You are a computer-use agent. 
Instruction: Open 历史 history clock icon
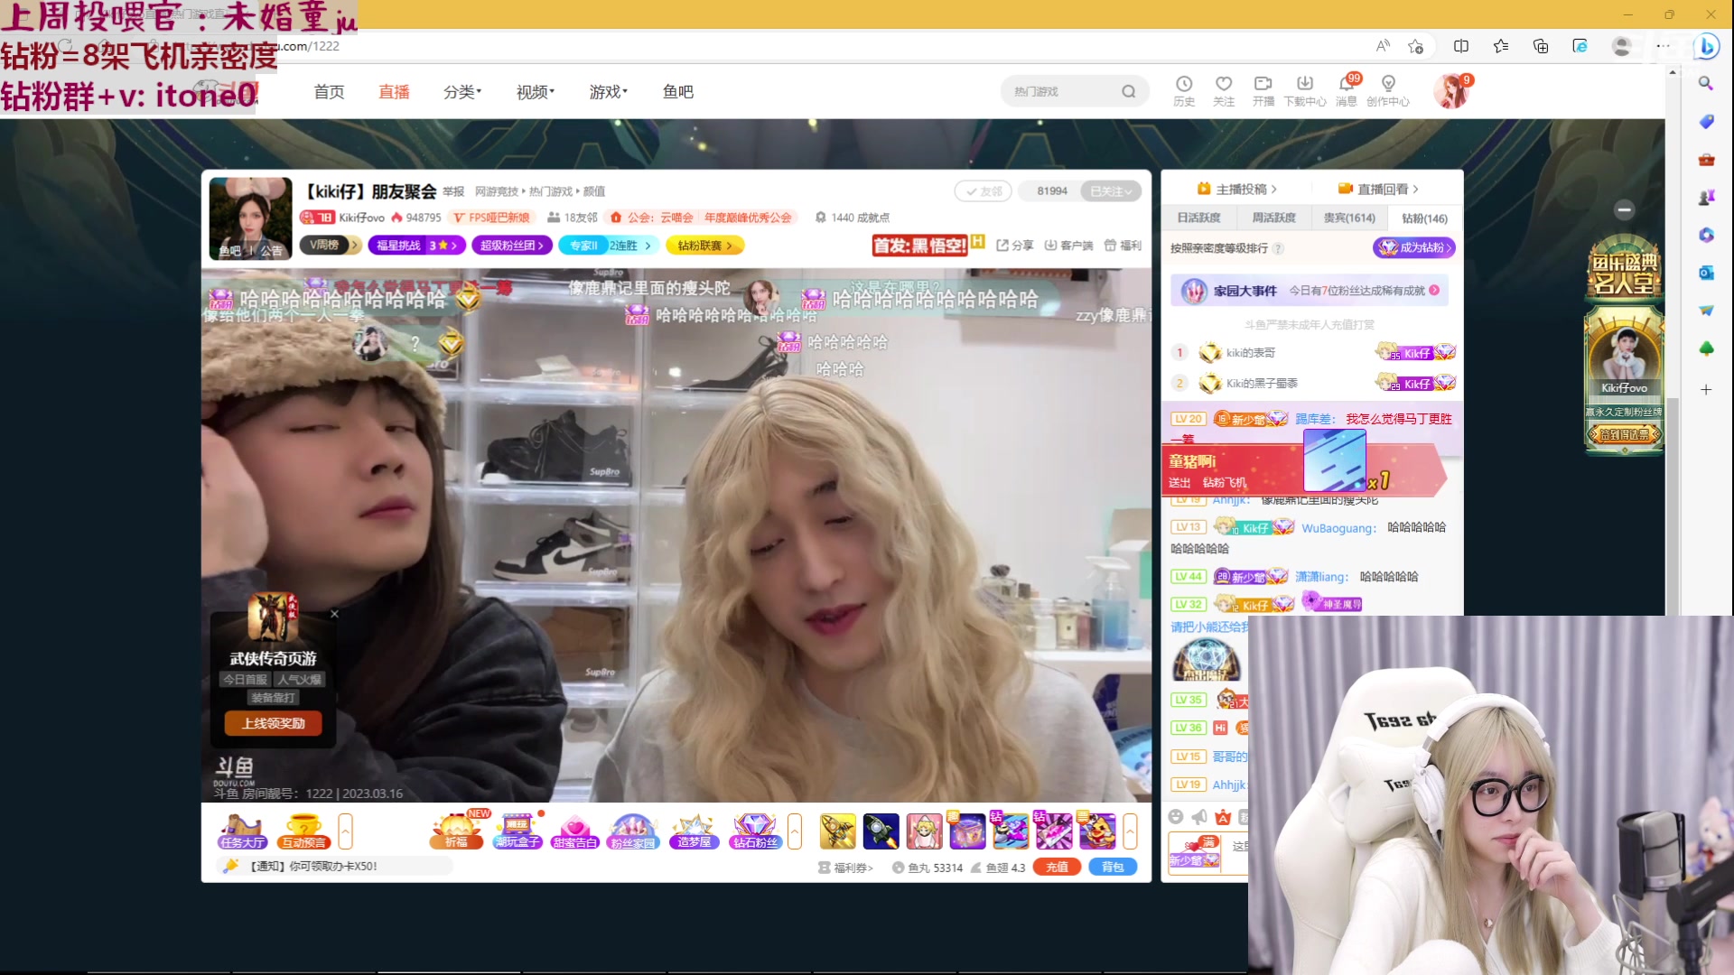coord(1184,90)
